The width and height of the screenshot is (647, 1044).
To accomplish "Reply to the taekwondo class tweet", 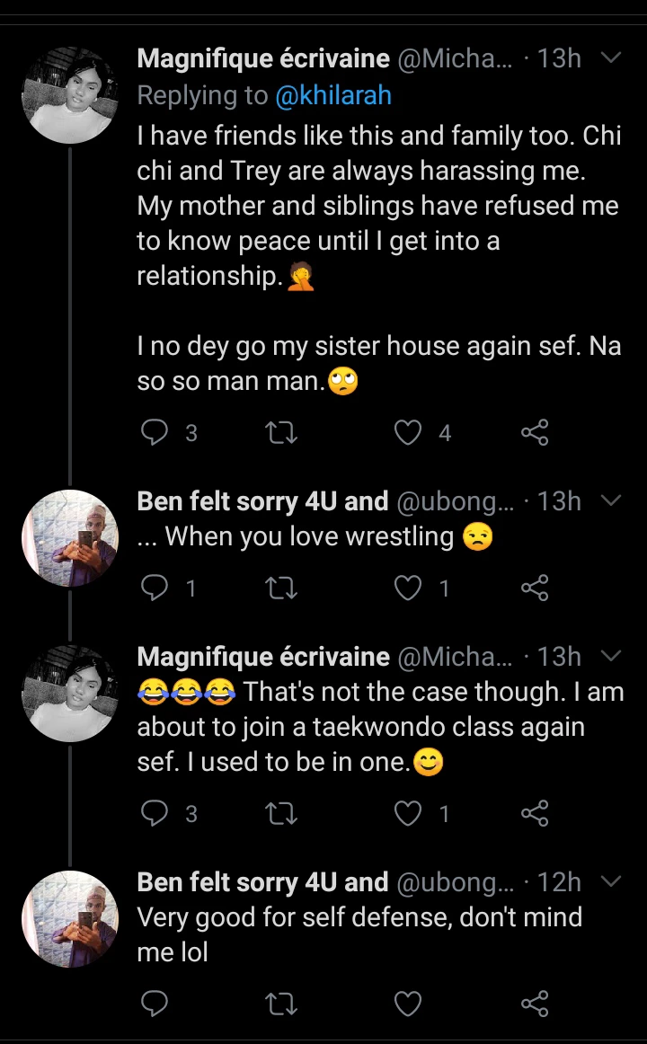I will tap(156, 814).
